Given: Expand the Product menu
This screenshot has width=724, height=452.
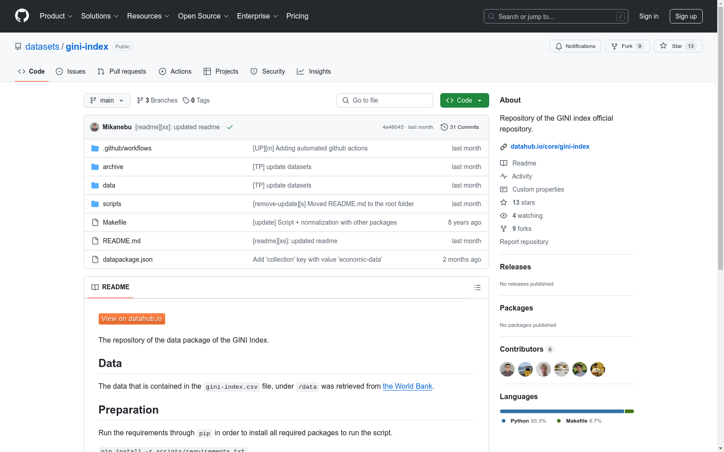Looking at the screenshot, I should [56, 16].
